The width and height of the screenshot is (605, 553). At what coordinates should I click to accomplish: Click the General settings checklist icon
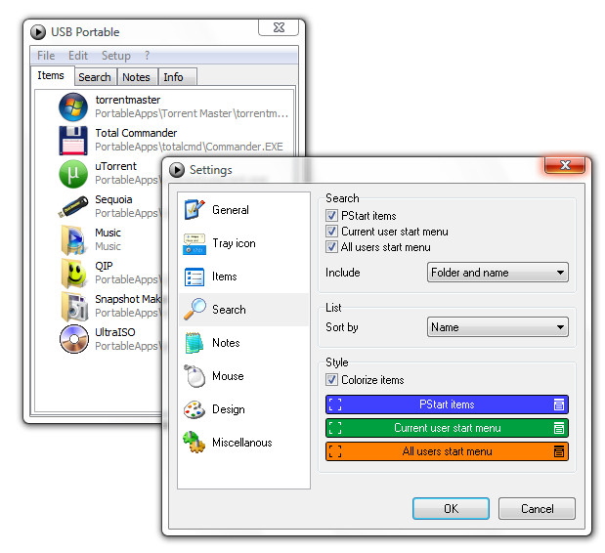point(194,209)
